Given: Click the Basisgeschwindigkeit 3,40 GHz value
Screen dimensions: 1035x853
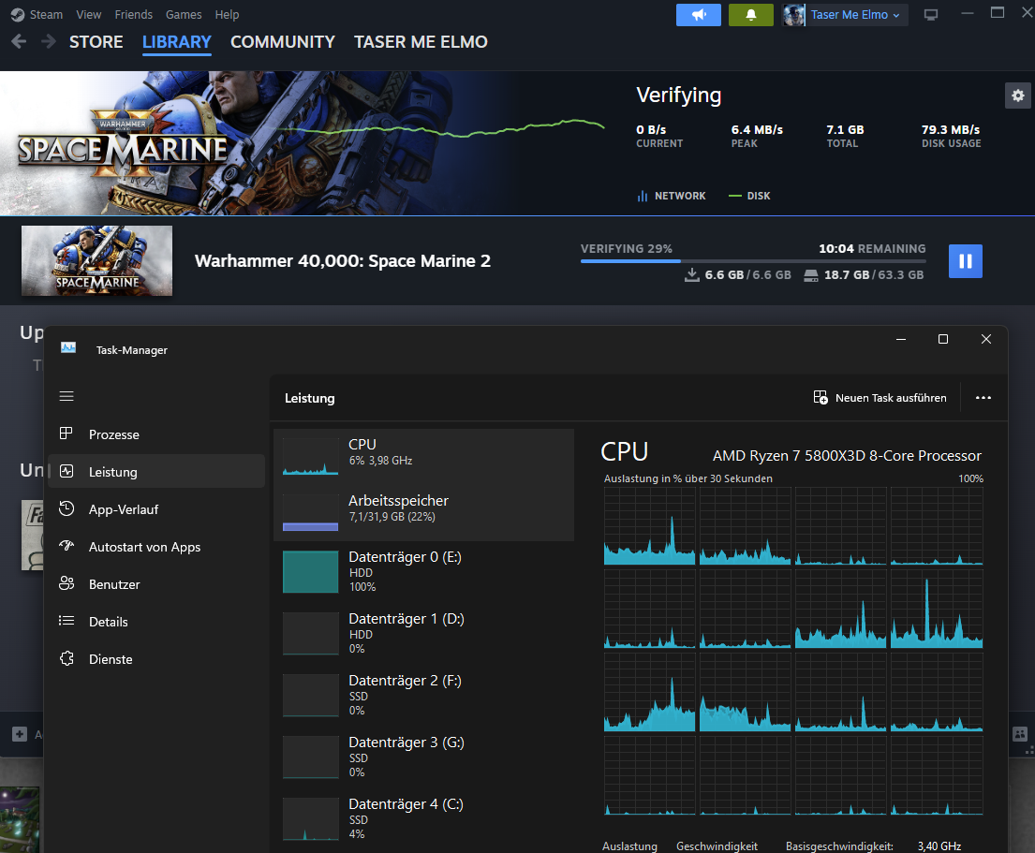Looking at the screenshot, I should (x=939, y=846).
